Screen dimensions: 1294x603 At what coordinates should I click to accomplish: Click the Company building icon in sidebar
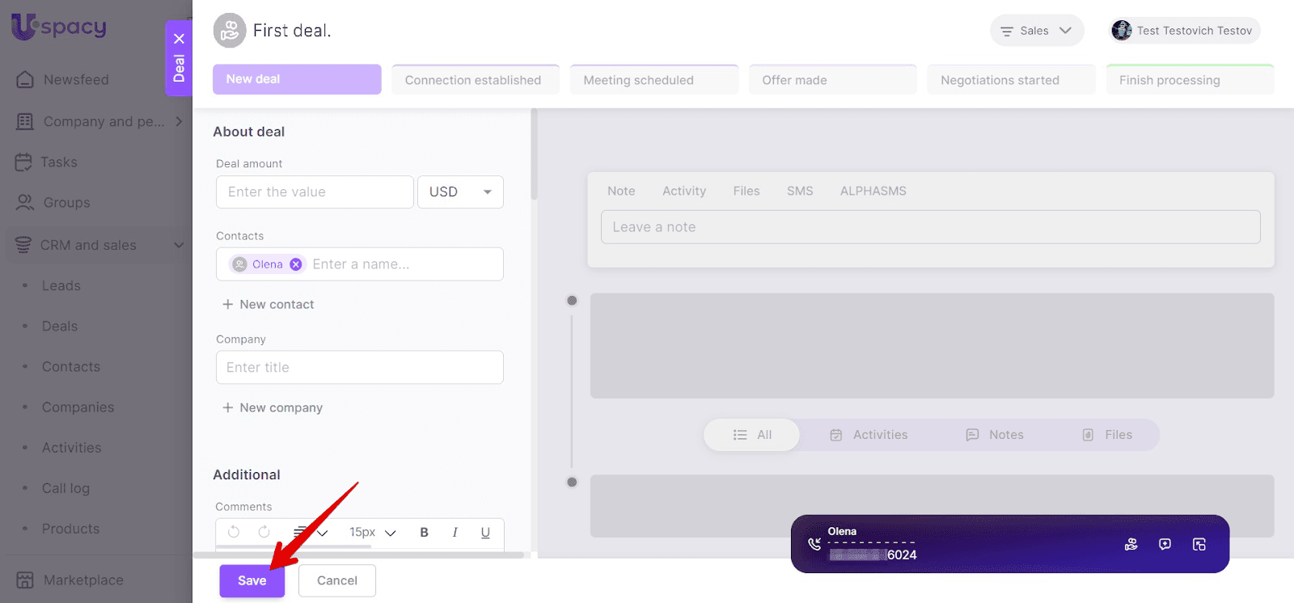point(25,121)
